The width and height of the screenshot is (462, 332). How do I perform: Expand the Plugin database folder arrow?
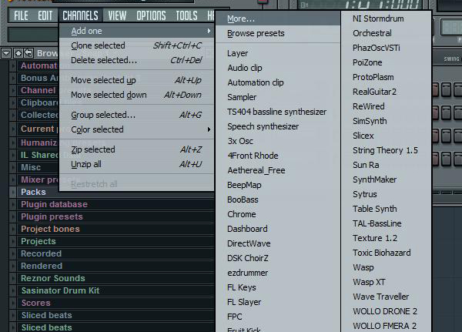click(x=13, y=204)
